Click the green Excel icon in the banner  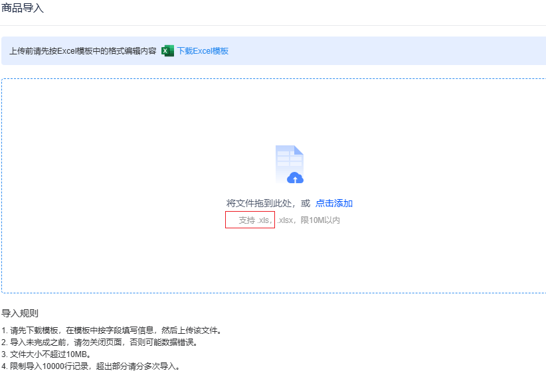pos(168,51)
